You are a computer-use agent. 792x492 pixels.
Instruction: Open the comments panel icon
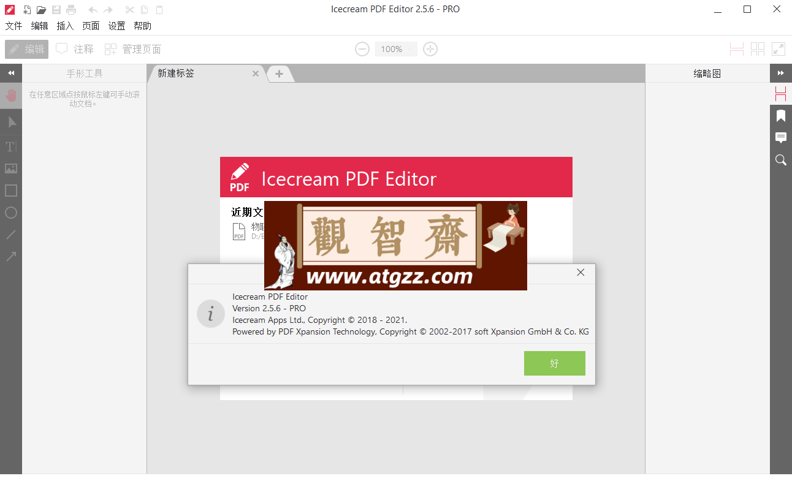(781, 138)
